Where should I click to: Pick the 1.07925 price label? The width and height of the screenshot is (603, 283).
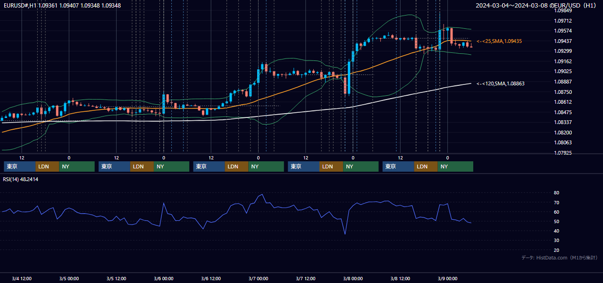coord(563,153)
